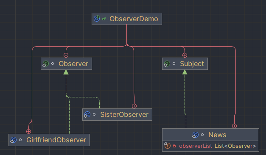The width and height of the screenshot is (266, 155).
Task: Click the SisterObserver class icon
Action: (x=87, y=114)
